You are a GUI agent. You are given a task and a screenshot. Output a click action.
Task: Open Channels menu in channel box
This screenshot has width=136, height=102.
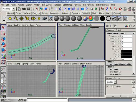point(110,30)
